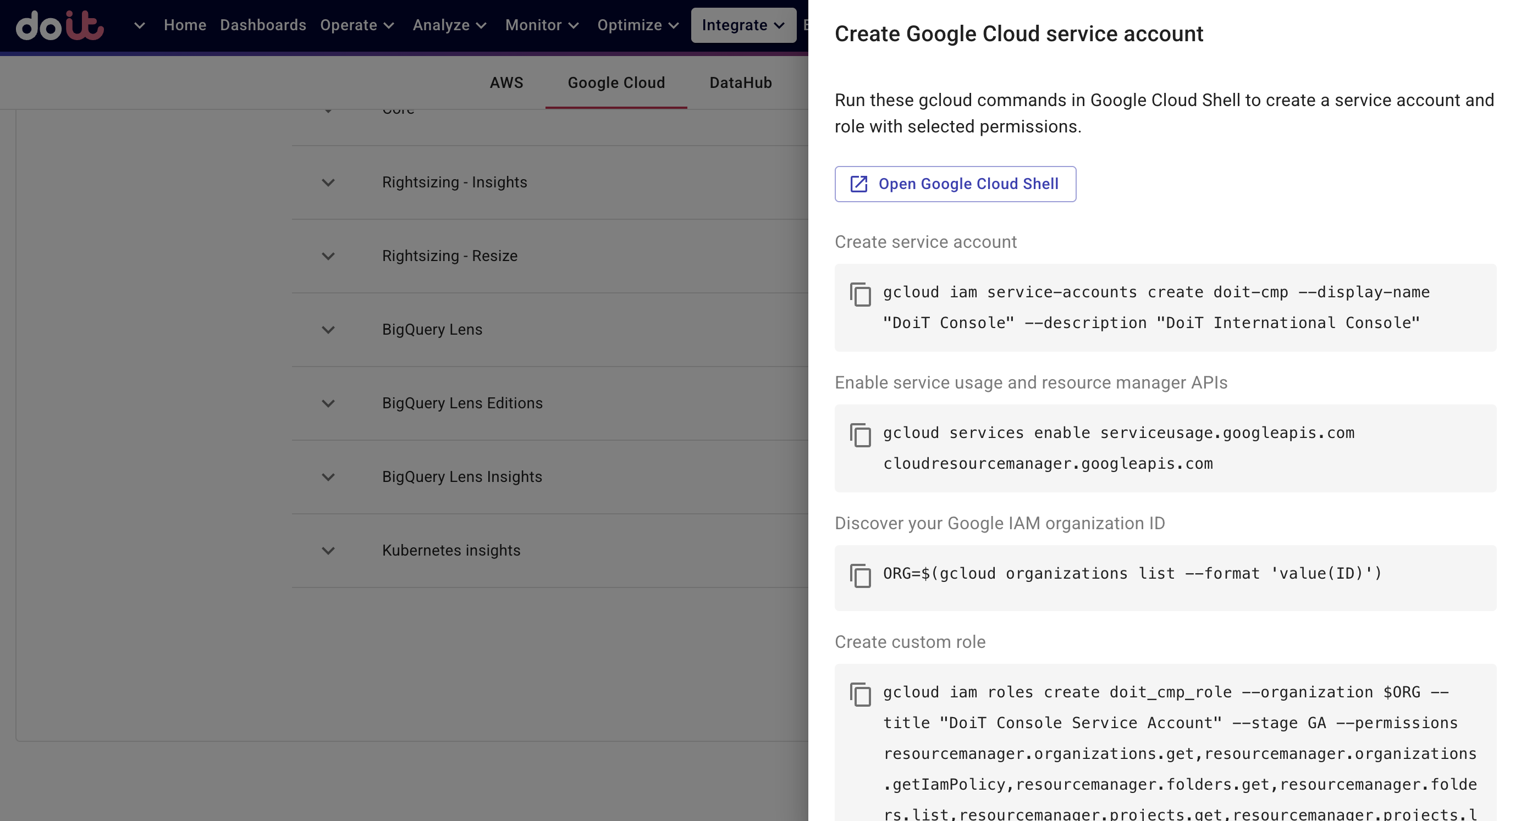Click Open Google Cloud Shell button
Screen dimensions: 1521x821
pyautogui.click(x=955, y=184)
